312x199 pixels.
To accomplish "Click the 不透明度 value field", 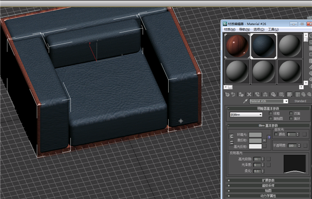I will 292,145.
